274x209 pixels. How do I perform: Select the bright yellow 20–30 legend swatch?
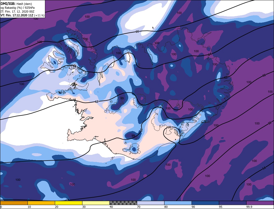point(68,203)
